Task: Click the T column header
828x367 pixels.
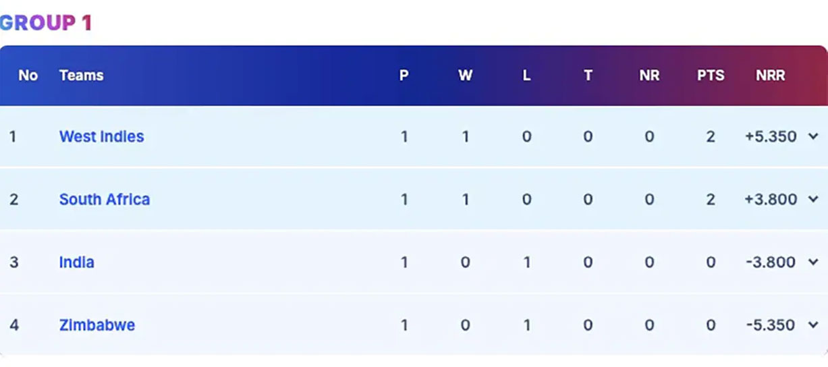Action: [x=588, y=76]
